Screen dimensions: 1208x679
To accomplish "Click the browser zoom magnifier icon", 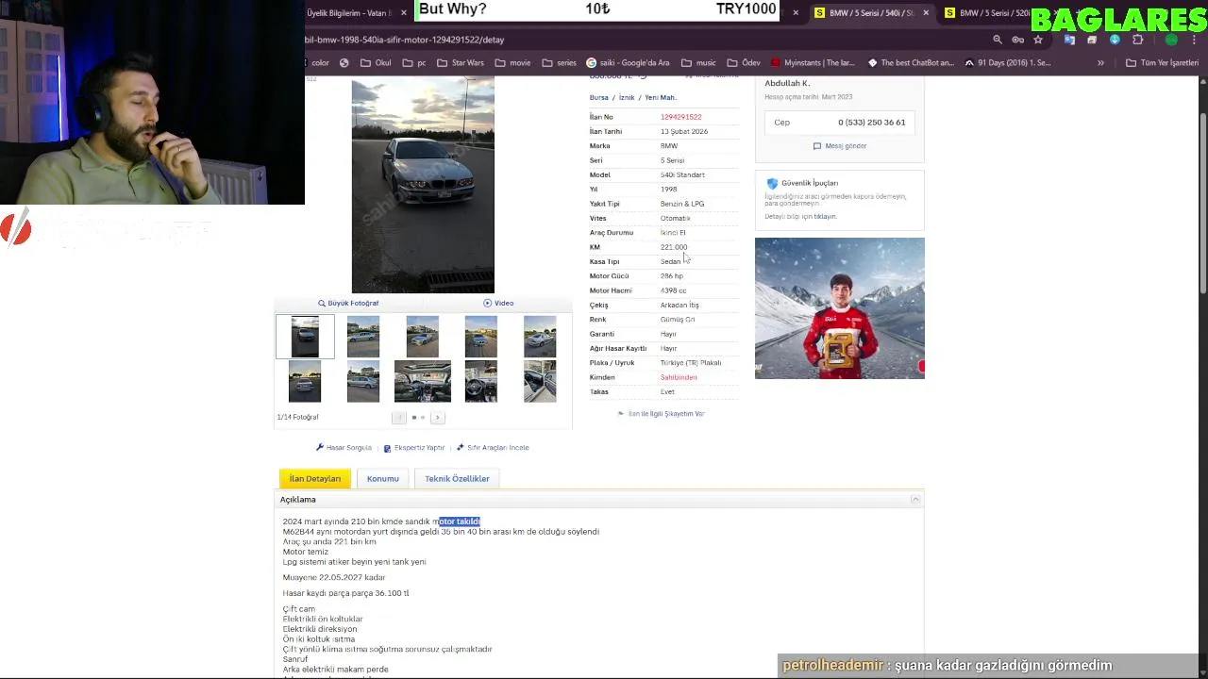I will (998, 40).
